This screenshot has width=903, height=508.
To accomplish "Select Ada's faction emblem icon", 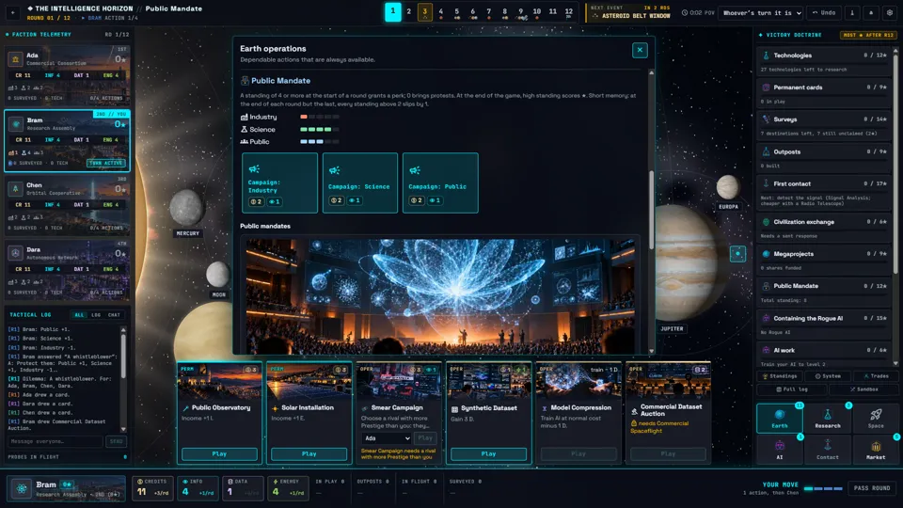I will tap(16, 58).
